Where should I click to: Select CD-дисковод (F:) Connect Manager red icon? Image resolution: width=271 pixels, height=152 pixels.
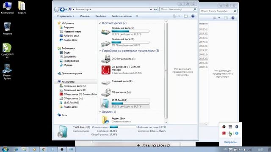click(x=106, y=70)
